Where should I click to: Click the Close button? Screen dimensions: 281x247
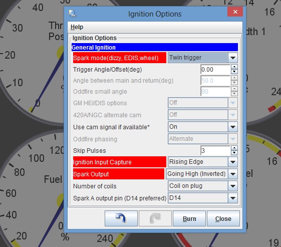(x=223, y=218)
